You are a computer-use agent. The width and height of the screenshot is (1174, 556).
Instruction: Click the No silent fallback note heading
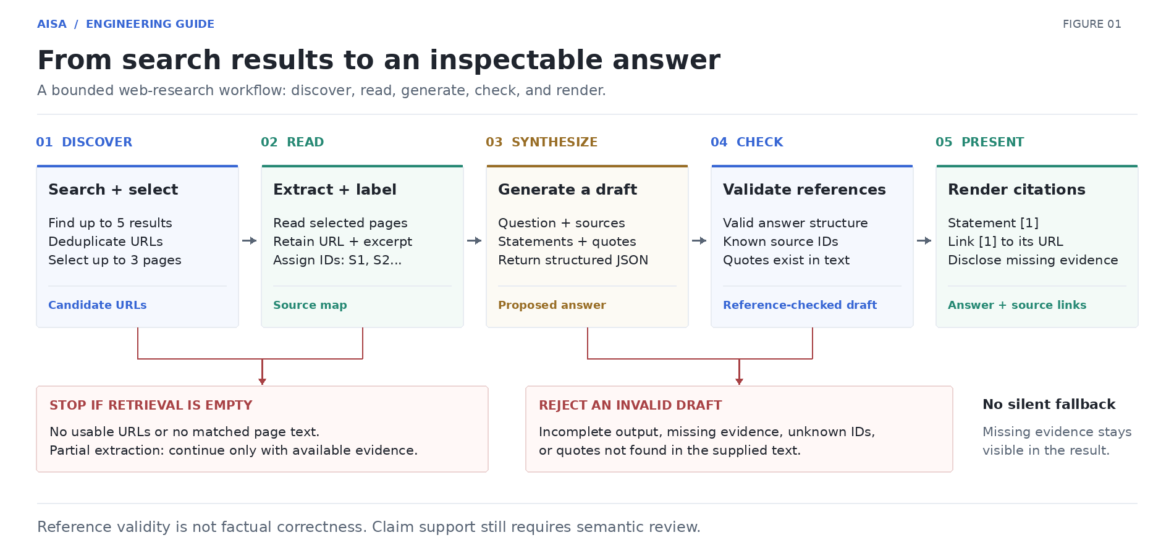click(1049, 405)
